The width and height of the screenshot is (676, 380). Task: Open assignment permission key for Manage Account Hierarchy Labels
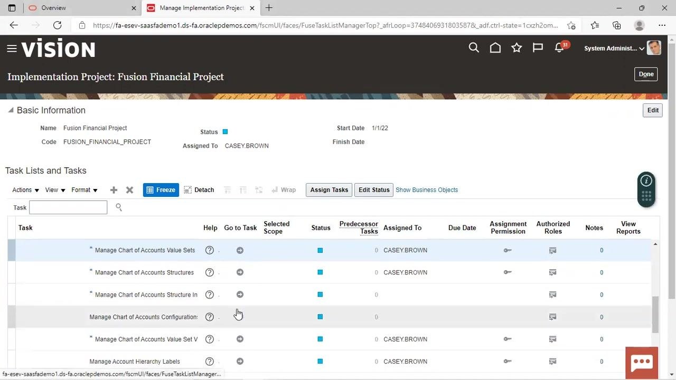click(x=508, y=362)
